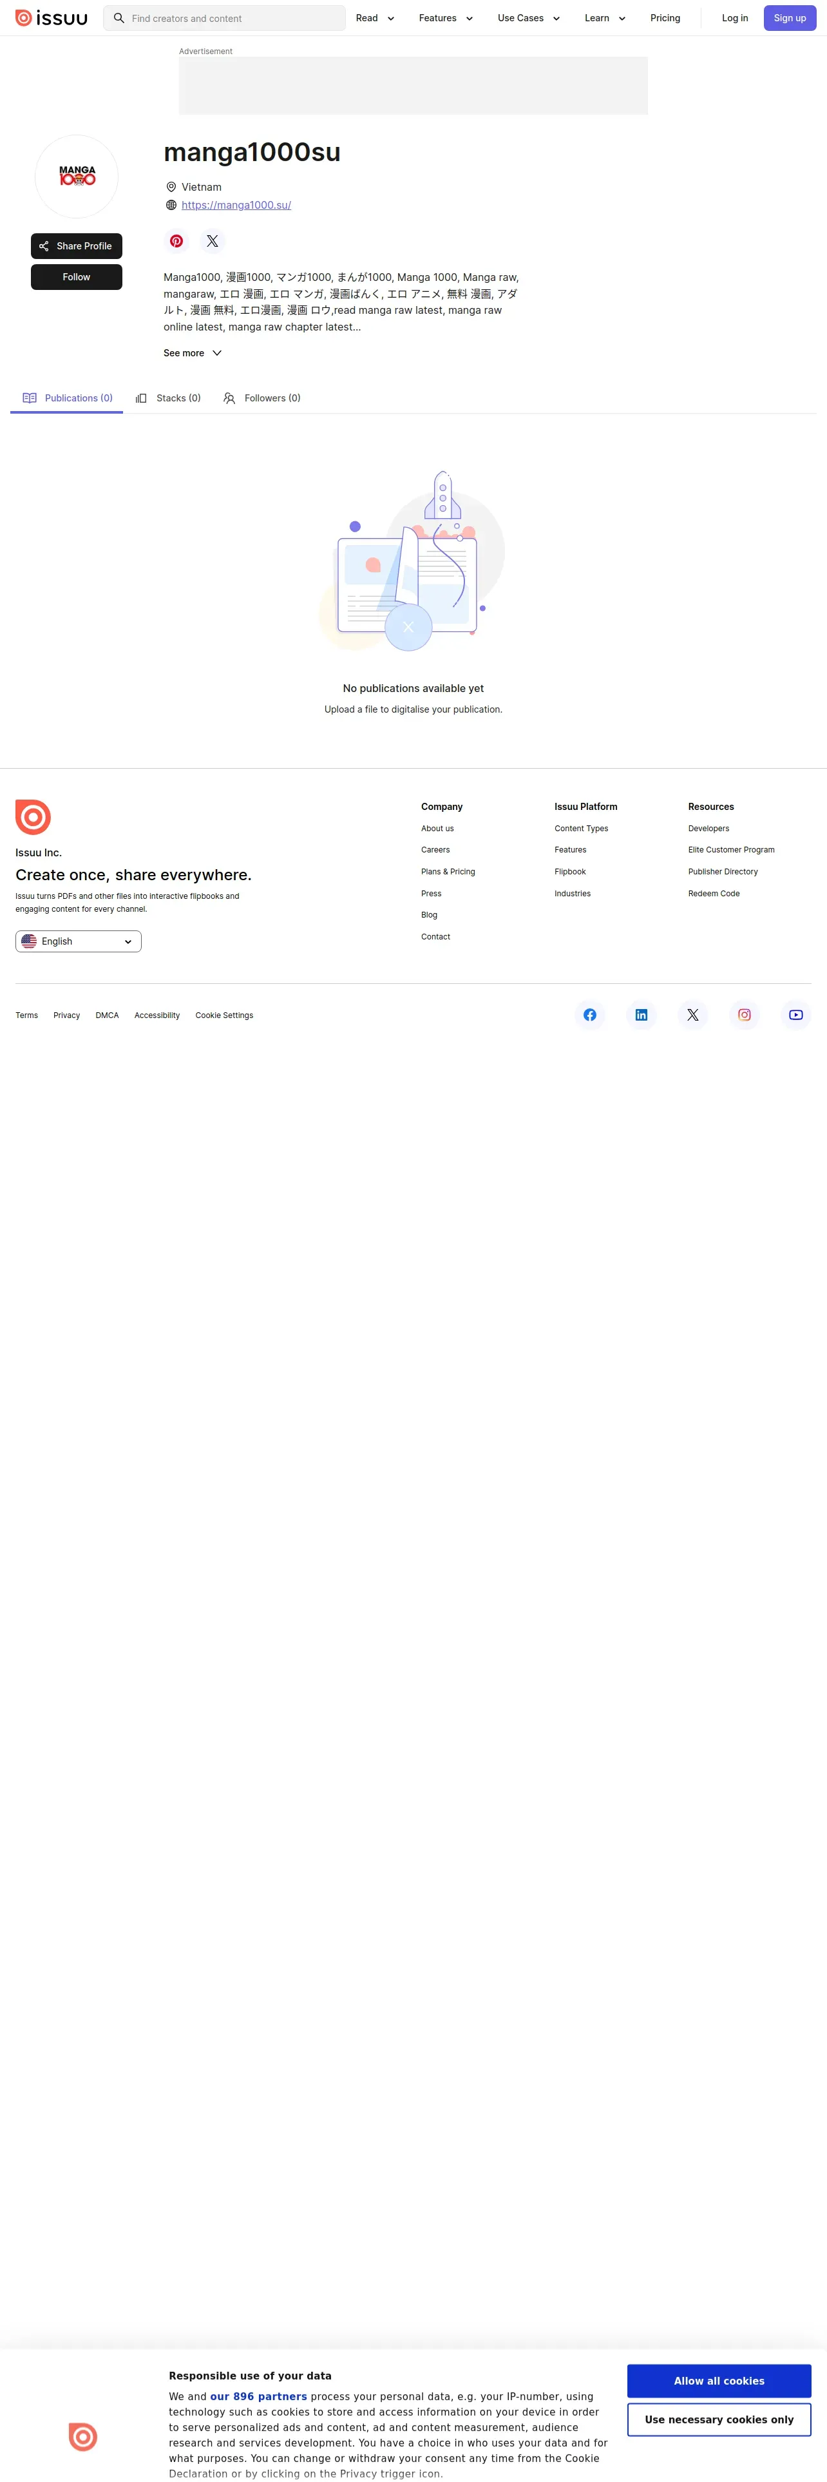This screenshot has width=827, height=2482.
Task: Click the manga1000su profile heading
Action: [252, 152]
